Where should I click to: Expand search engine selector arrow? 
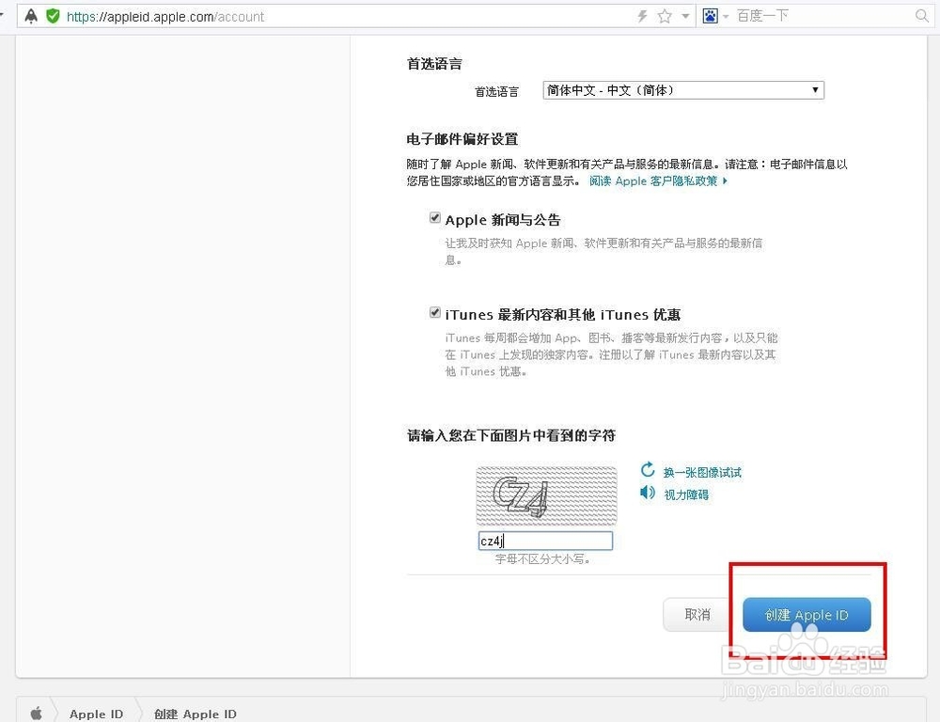[726, 17]
